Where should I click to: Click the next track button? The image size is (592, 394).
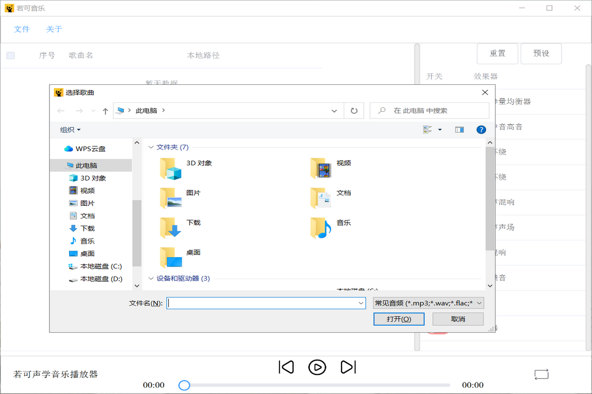[x=349, y=367]
